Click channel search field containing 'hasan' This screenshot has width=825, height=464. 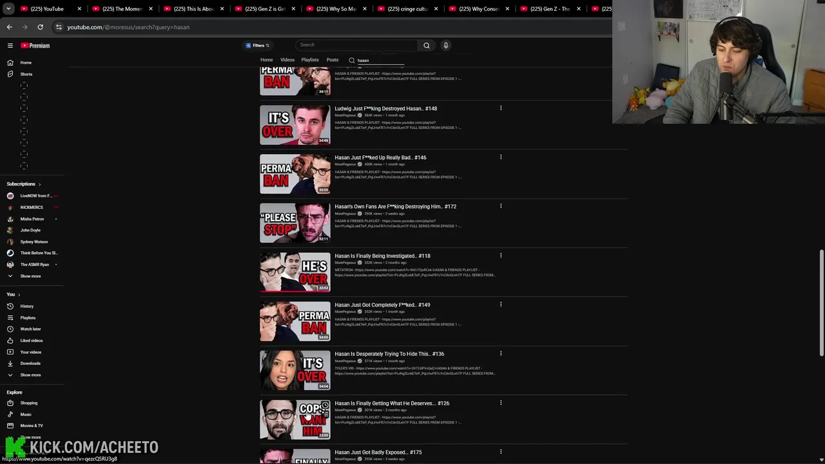[x=380, y=60]
